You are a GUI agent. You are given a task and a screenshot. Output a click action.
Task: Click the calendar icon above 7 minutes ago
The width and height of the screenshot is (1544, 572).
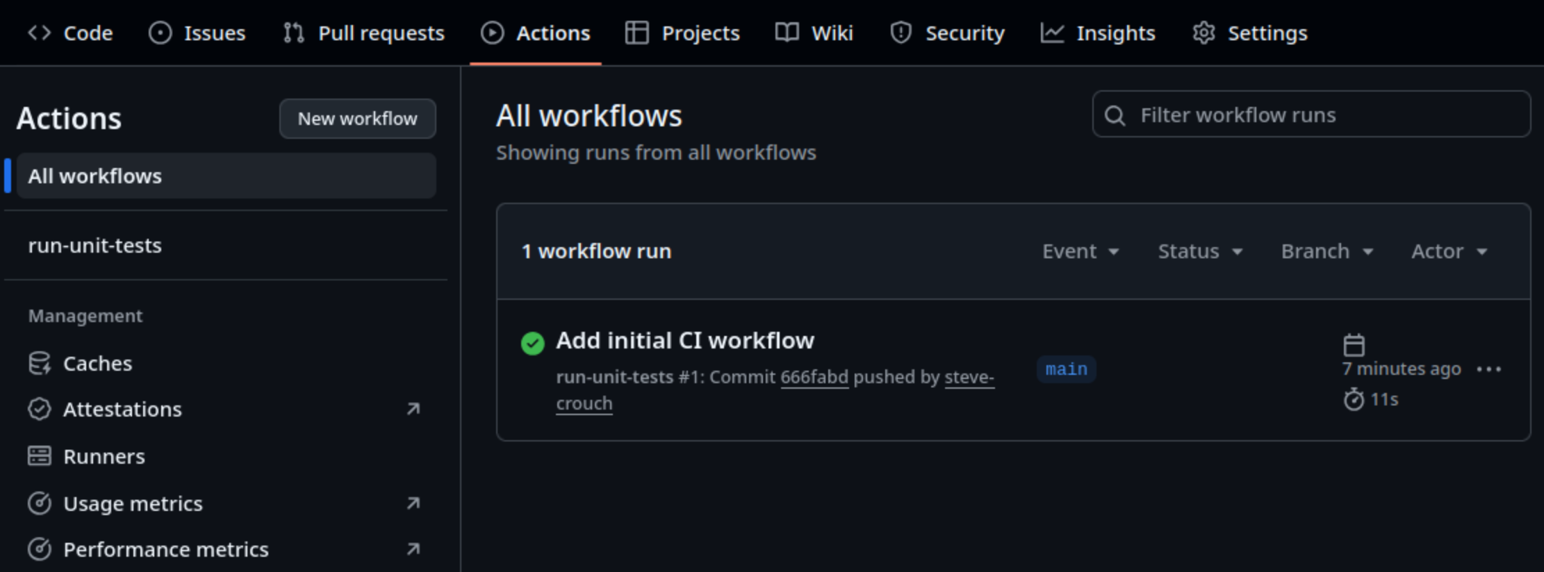point(1354,345)
